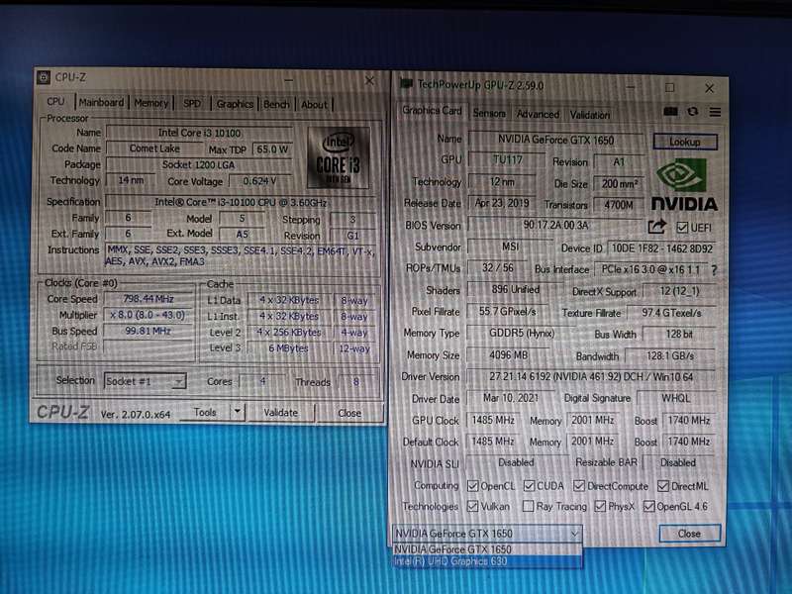
Task: Toggle the PhysX checkbox
Action: [600, 506]
